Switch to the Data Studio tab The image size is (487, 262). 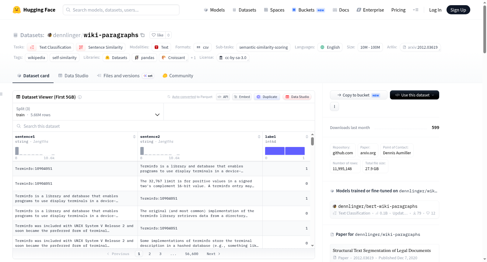pyautogui.click(x=73, y=75)
